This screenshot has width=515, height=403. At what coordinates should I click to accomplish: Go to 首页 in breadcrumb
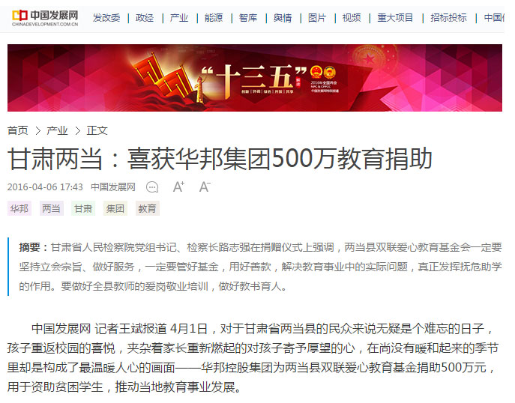[x=18, y=130]
